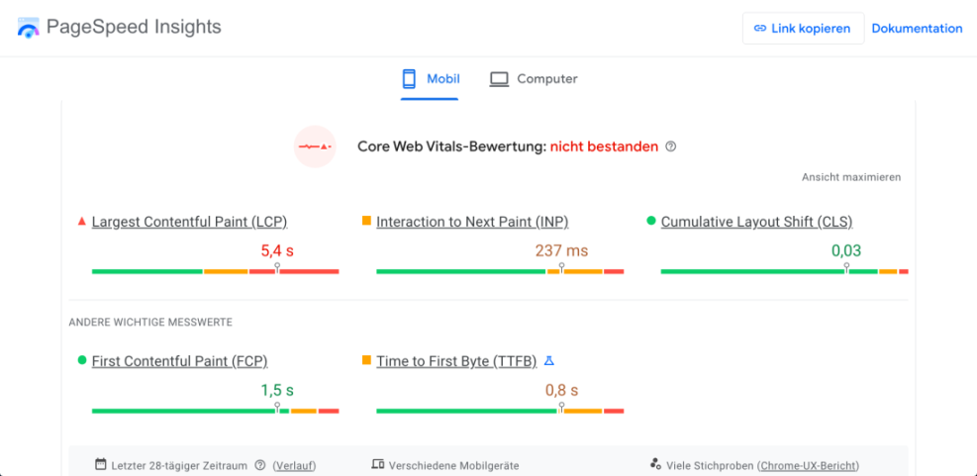The height and width of the screenshot is (476, 977).
Task: Switch to the Computer tab
Action: click(x=534, y=79)
